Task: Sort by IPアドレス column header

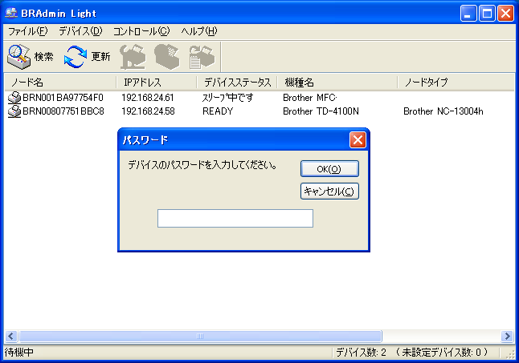Action: [157, 83]
